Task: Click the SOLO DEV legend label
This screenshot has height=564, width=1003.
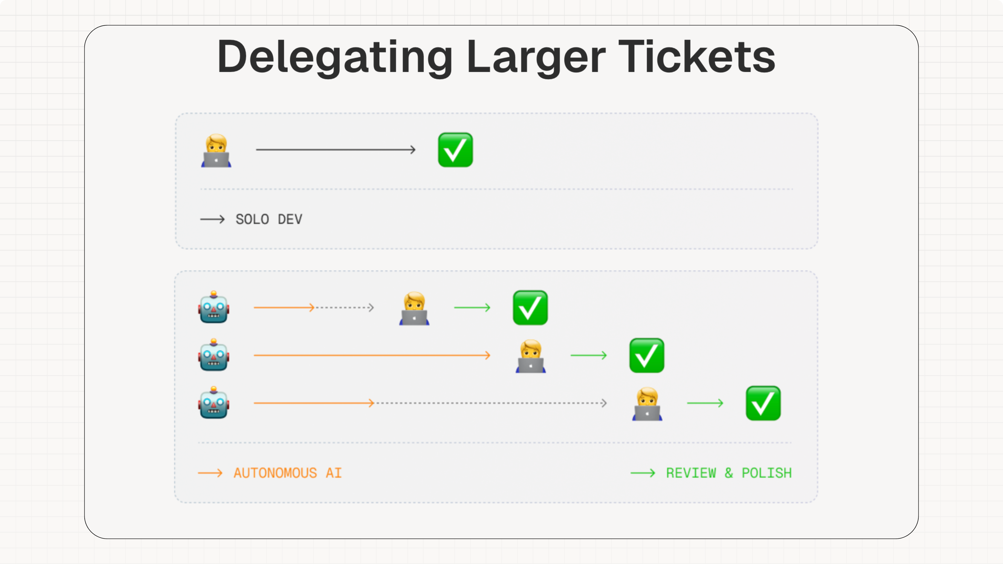Action: pos(269,219)
